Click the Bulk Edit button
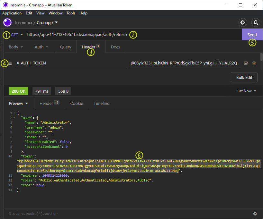This screenshot has width=263, height=219. click(x=244, y=77)
